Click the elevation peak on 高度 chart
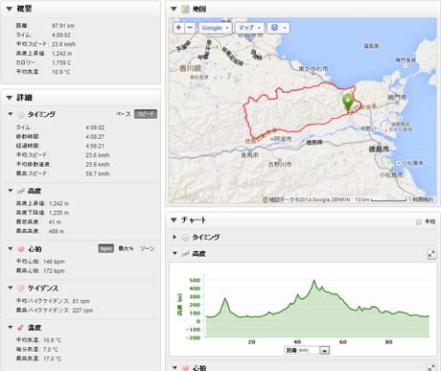The image size is (441, 371). point(314,281)
